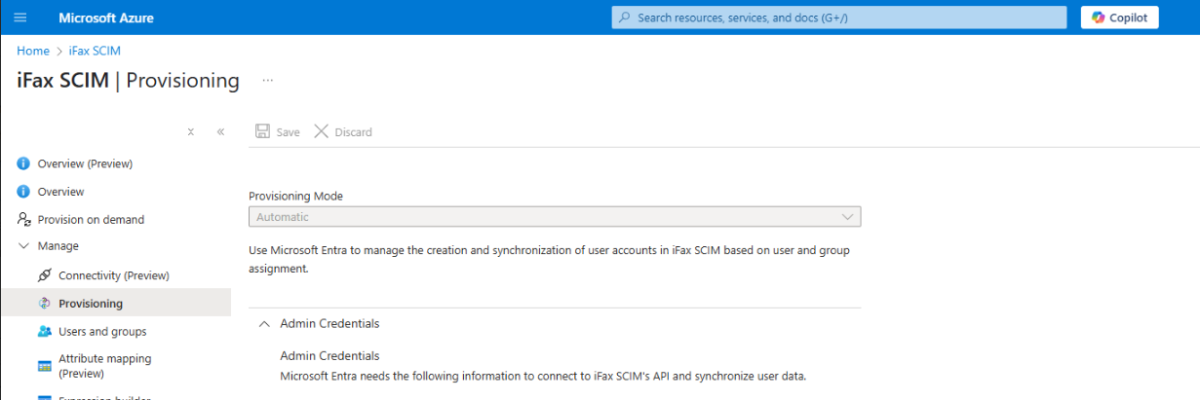Image resolution: width=1200 pixels, height=400 pixels.
Task: Click the Microsoft Azure home title
Action: coord(106,18)
